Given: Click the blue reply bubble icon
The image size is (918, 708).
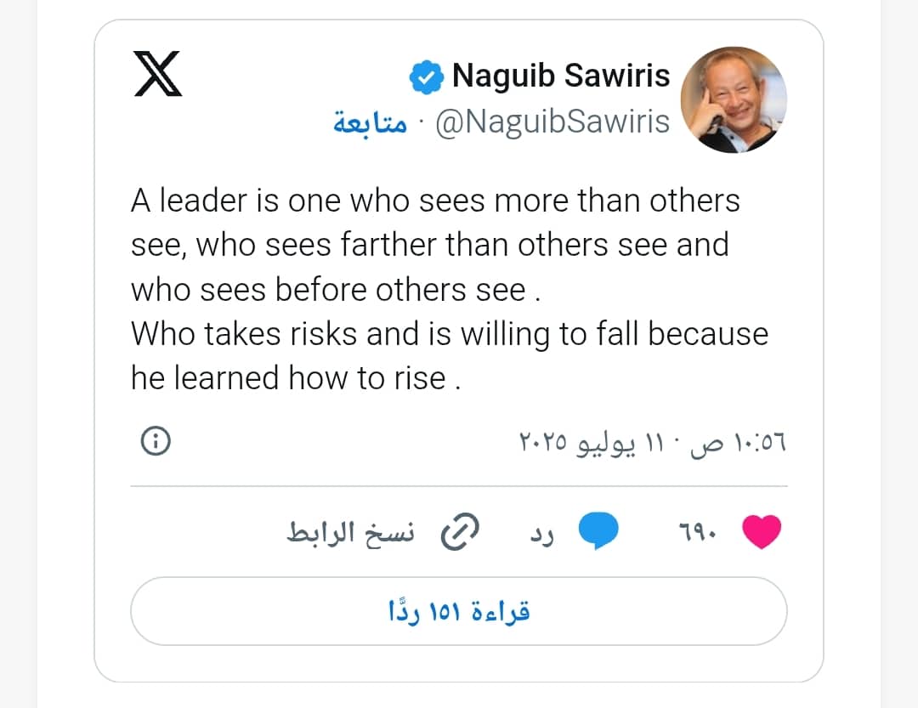Looking at the screenshot, I should click(x=598, y=532).
